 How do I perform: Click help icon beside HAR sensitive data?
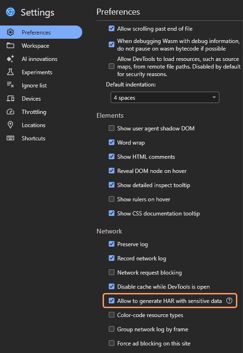click(x=229, y=301)
